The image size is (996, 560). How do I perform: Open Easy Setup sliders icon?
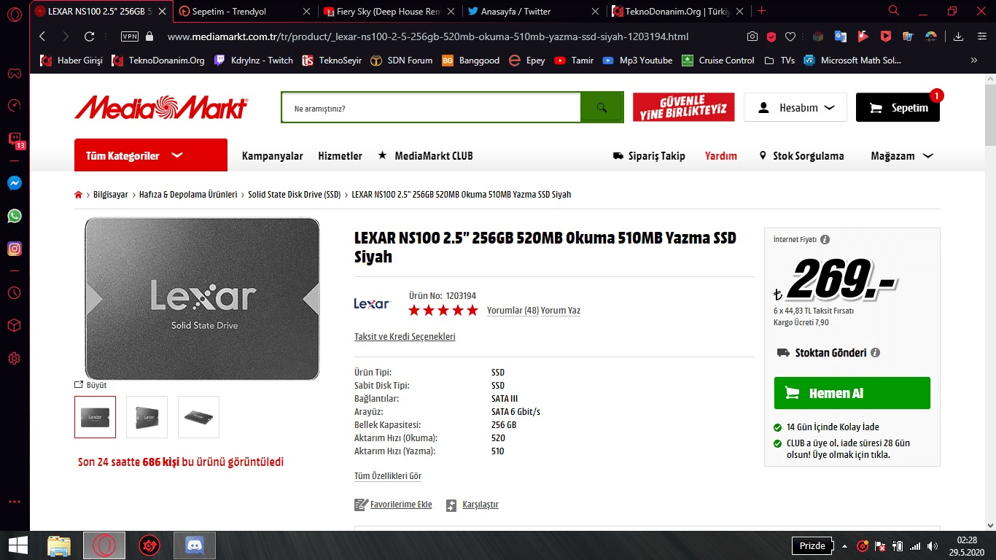click(x=981, y=36)
